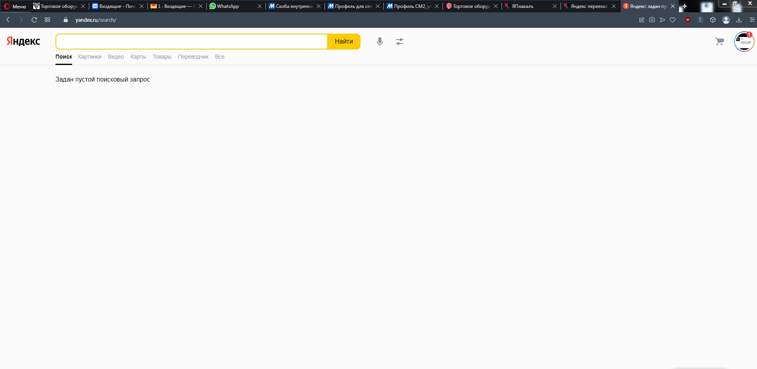Close the 'Входящие - Почт' browser tab
The height and width of the screenshot is (369, 757).
142,6
